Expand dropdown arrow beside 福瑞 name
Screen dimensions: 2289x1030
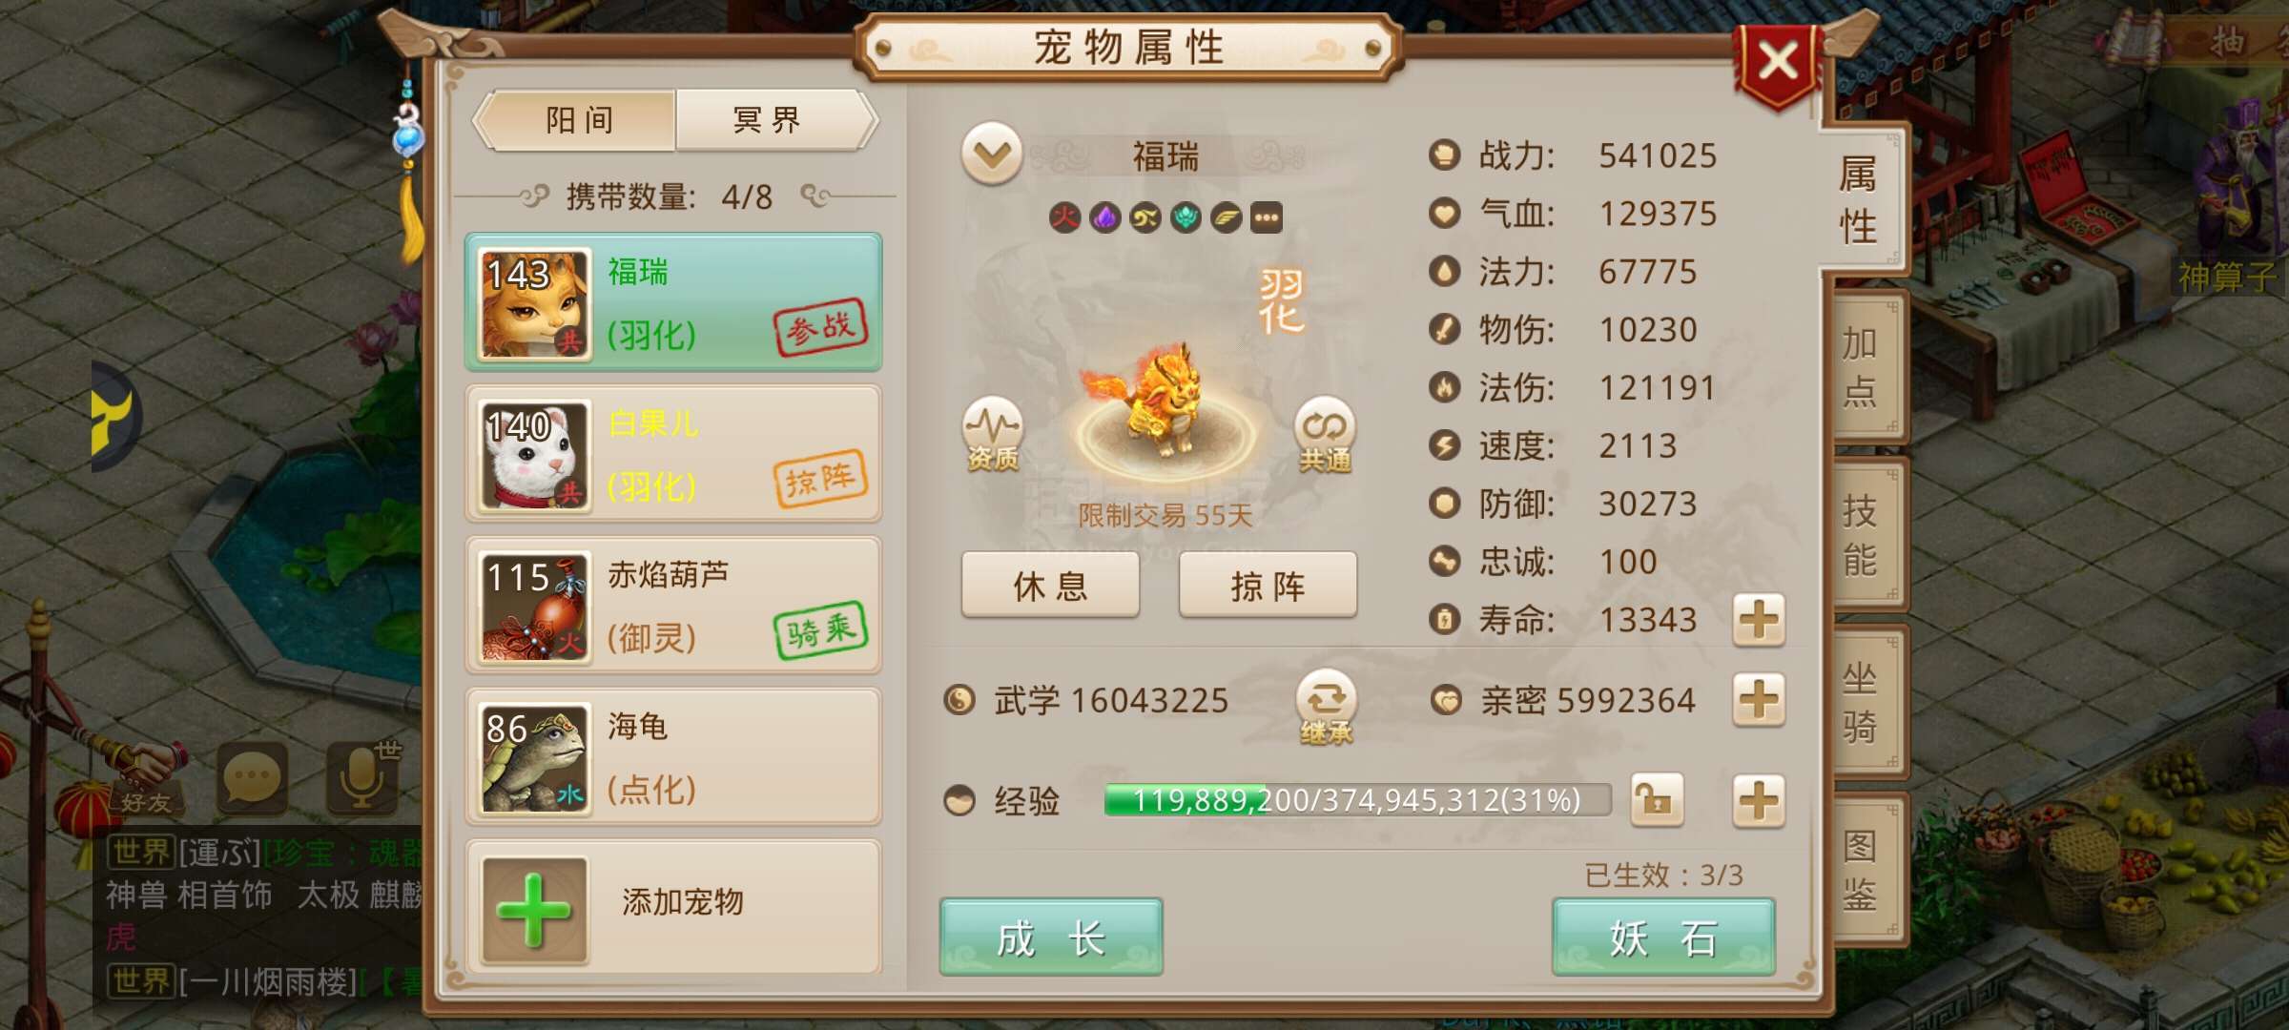[992, 153]
